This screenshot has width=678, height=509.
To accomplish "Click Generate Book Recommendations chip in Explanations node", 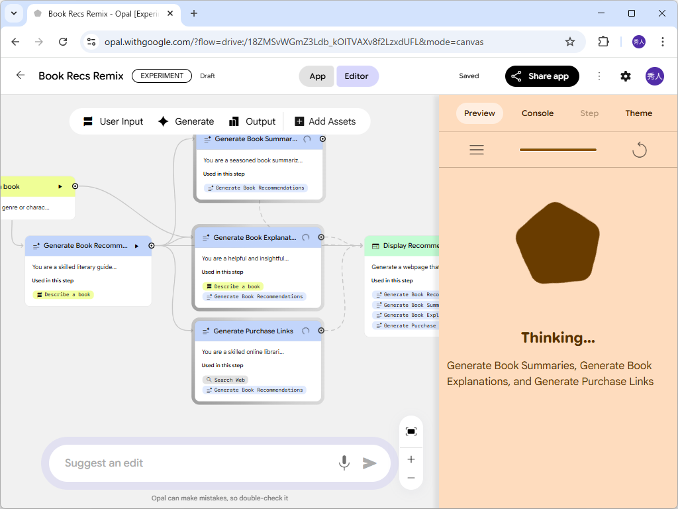I will [254, 296].
